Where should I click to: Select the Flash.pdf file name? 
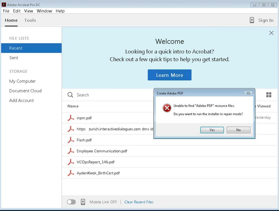tap(84, 140)
